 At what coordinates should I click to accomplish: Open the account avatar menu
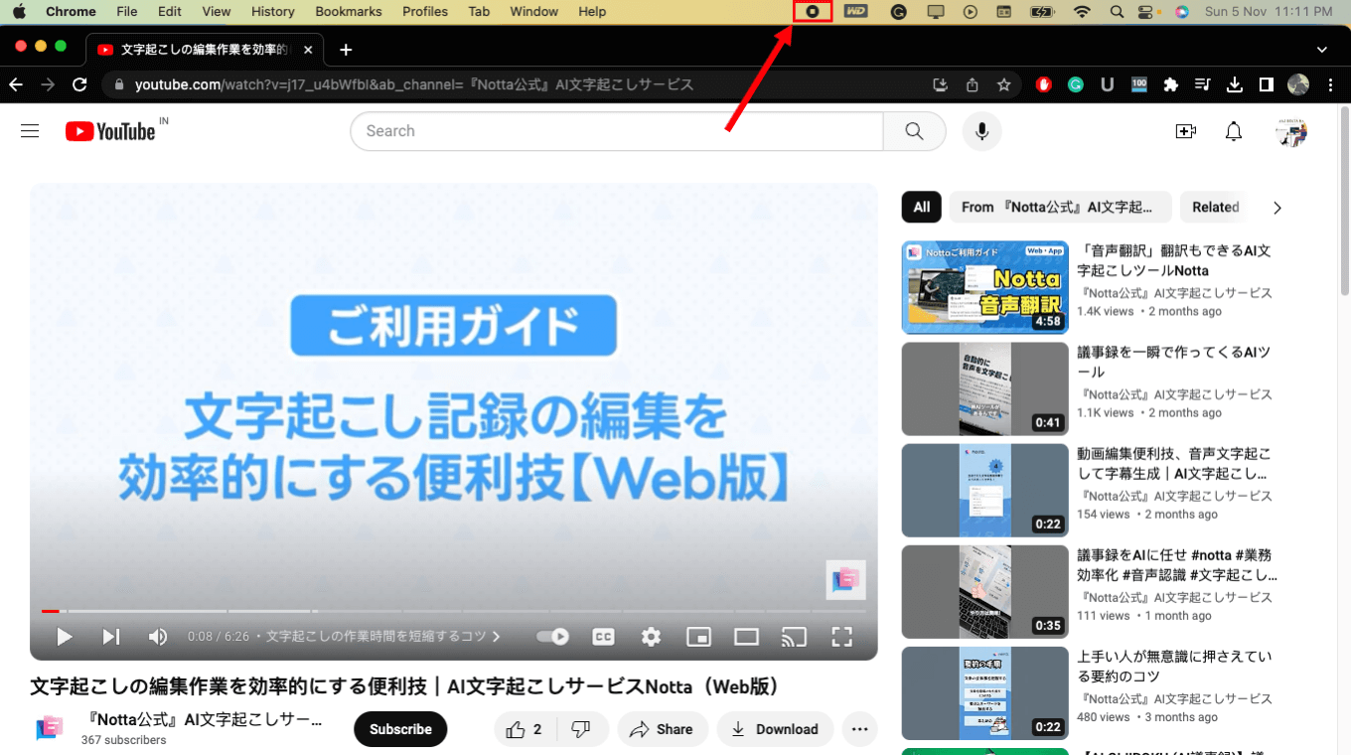click(1291, 131)
